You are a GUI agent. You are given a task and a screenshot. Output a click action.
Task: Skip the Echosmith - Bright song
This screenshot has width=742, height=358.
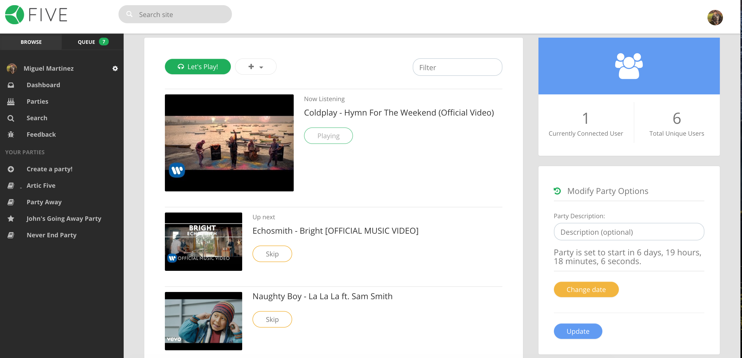click(x=272, y=254)
